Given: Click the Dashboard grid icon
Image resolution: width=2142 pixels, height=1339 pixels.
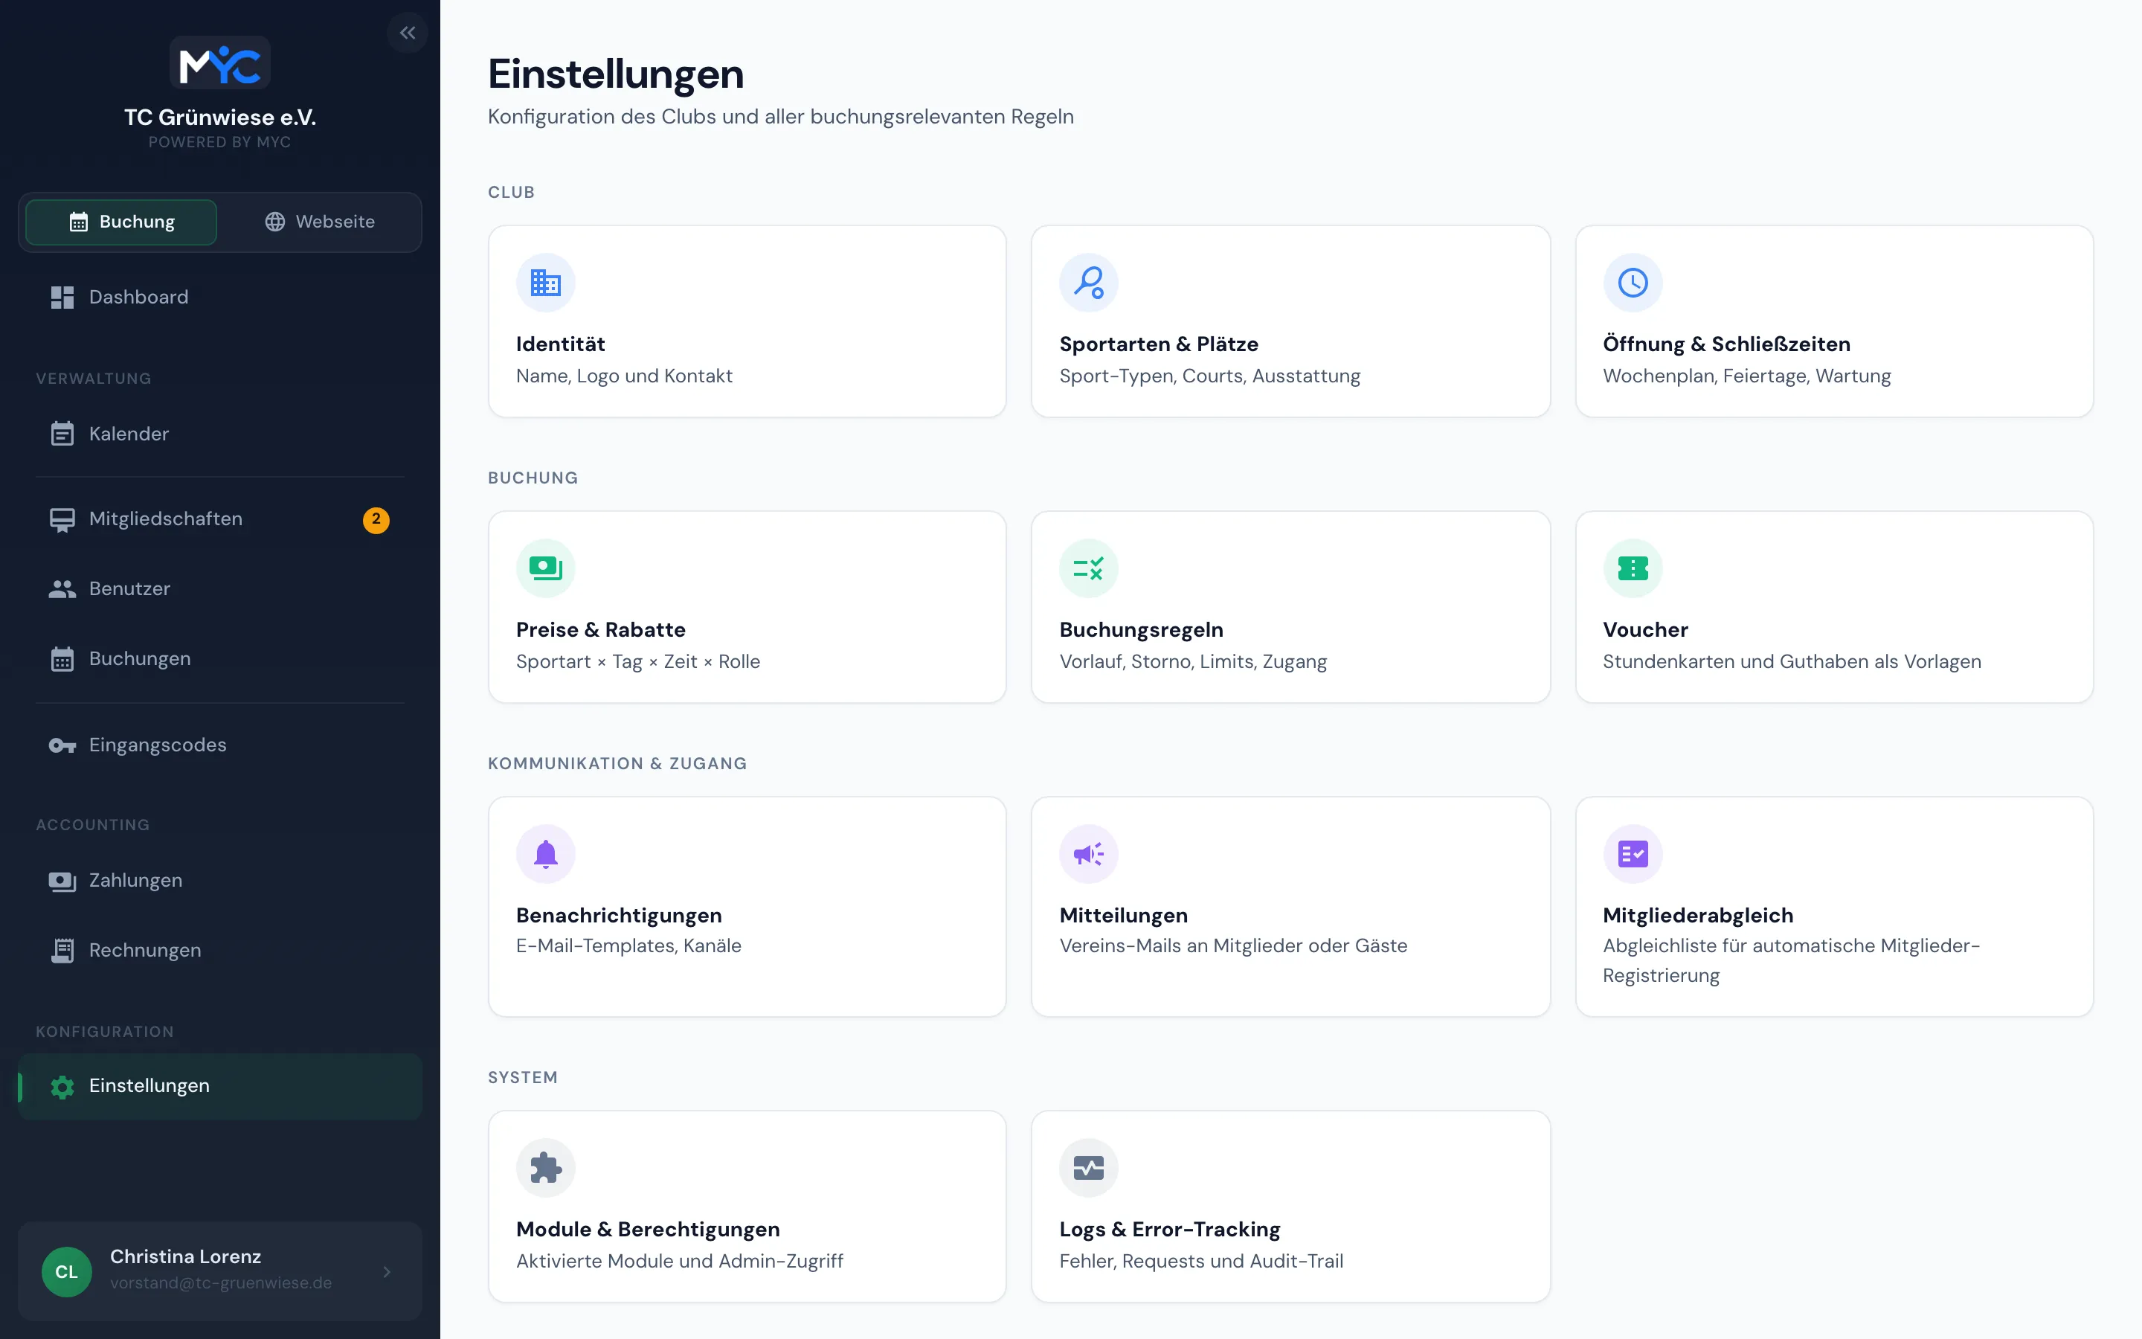Looking at the screenshot, I should [x=62, y=298].
